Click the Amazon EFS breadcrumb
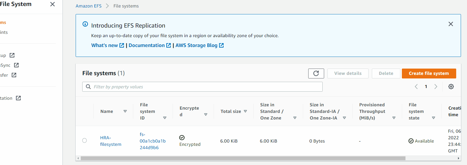The image size is (467, 165). click(x=89, y=6)
